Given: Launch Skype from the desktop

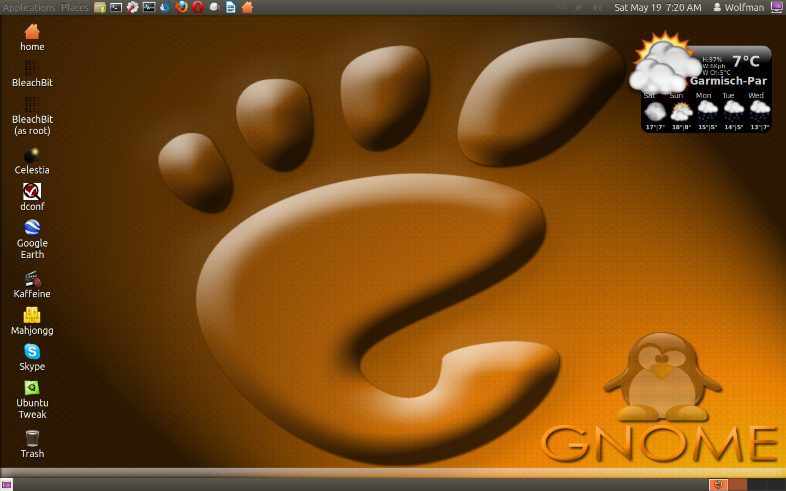Looking at the screenshot, I should [x=32, y=358].
